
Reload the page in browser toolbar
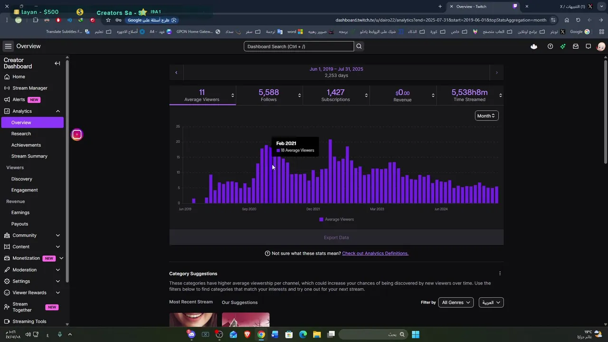point(578,20)
